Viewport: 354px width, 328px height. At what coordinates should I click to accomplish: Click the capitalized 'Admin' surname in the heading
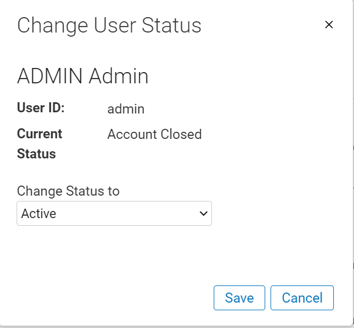(118, 76)
